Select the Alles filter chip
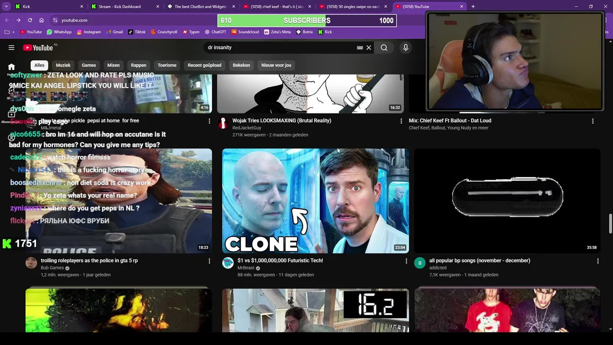Screen dimensions: 613x345 tap(39, 65)
